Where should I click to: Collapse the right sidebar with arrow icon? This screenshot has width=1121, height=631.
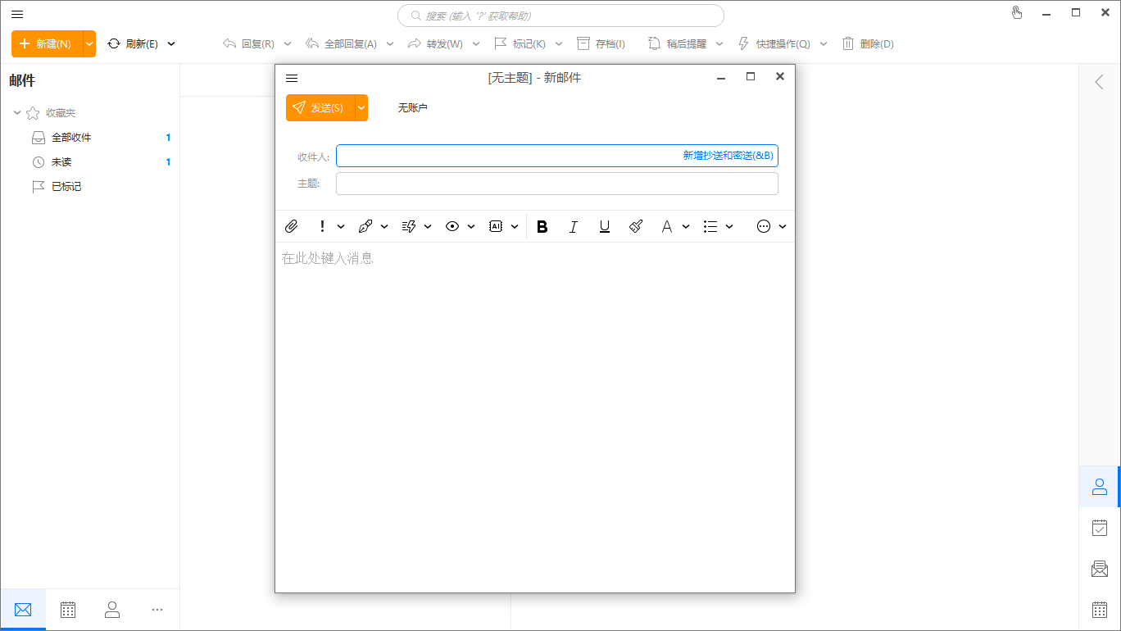1100,82
